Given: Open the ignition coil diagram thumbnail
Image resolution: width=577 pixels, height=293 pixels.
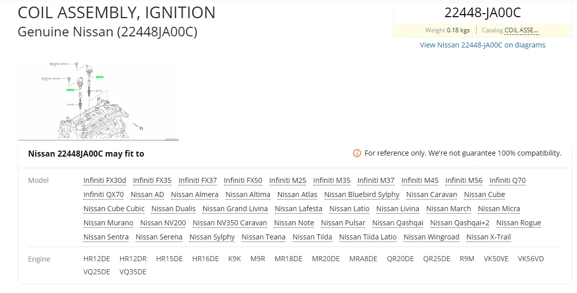Looking at the screenshot, I should click(98, 100).
